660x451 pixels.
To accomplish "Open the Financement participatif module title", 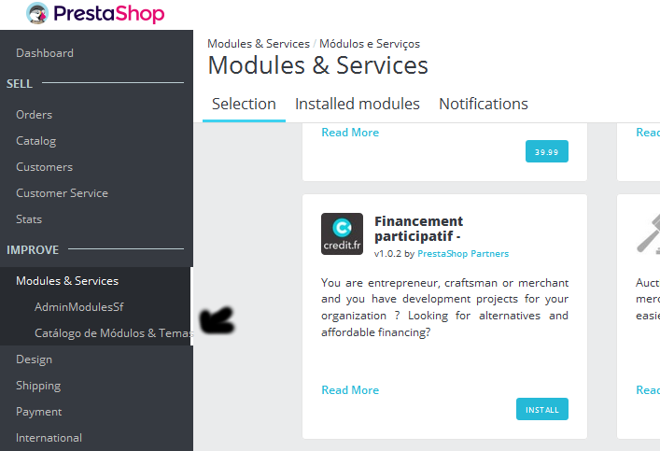I will (x=418, y=229).
